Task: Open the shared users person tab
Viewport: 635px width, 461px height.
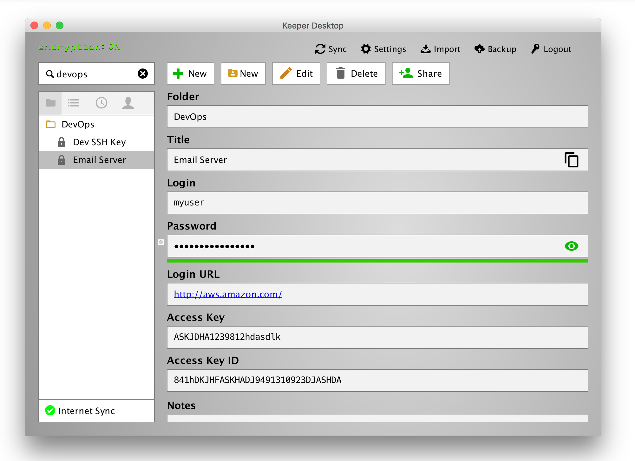Action: 128,103
